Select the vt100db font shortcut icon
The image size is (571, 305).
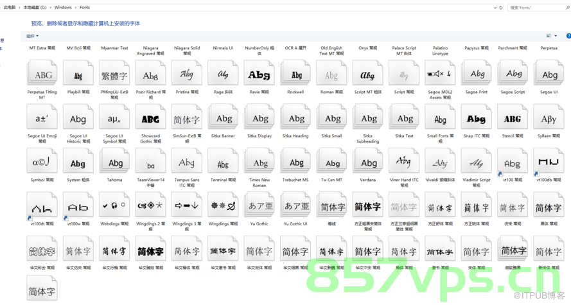click(549, 162)
